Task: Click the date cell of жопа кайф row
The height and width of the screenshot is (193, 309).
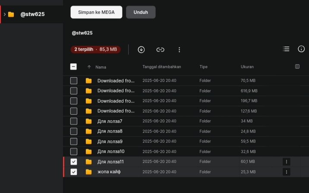Action: pos(159,172)
